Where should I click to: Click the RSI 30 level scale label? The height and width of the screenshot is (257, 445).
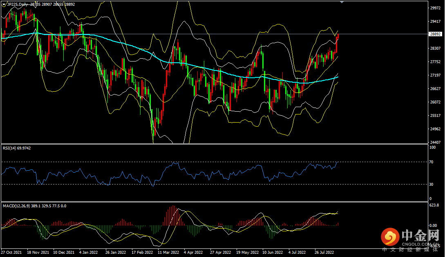432,184
